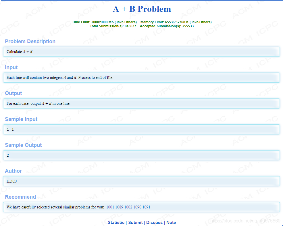Click 'Accepted Submission(s): 255533' text
The height and width of the screenshot is (226, 283).
tap(167, 26)
